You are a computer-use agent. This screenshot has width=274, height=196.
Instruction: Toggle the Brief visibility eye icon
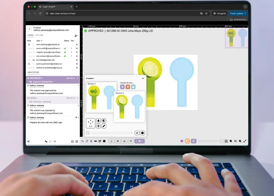(x=28, y=98)
